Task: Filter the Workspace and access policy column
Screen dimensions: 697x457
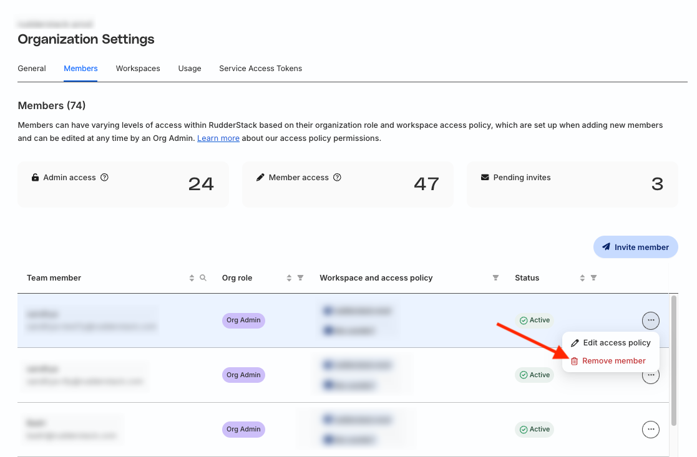Action: [x=495, y=278]
